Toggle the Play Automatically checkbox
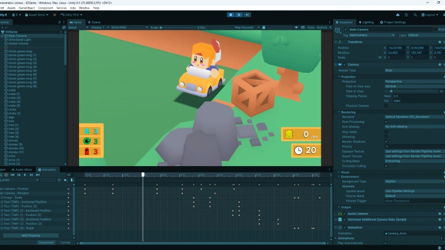Viewport: 445px width, 250px height. [x=386, y=243]
